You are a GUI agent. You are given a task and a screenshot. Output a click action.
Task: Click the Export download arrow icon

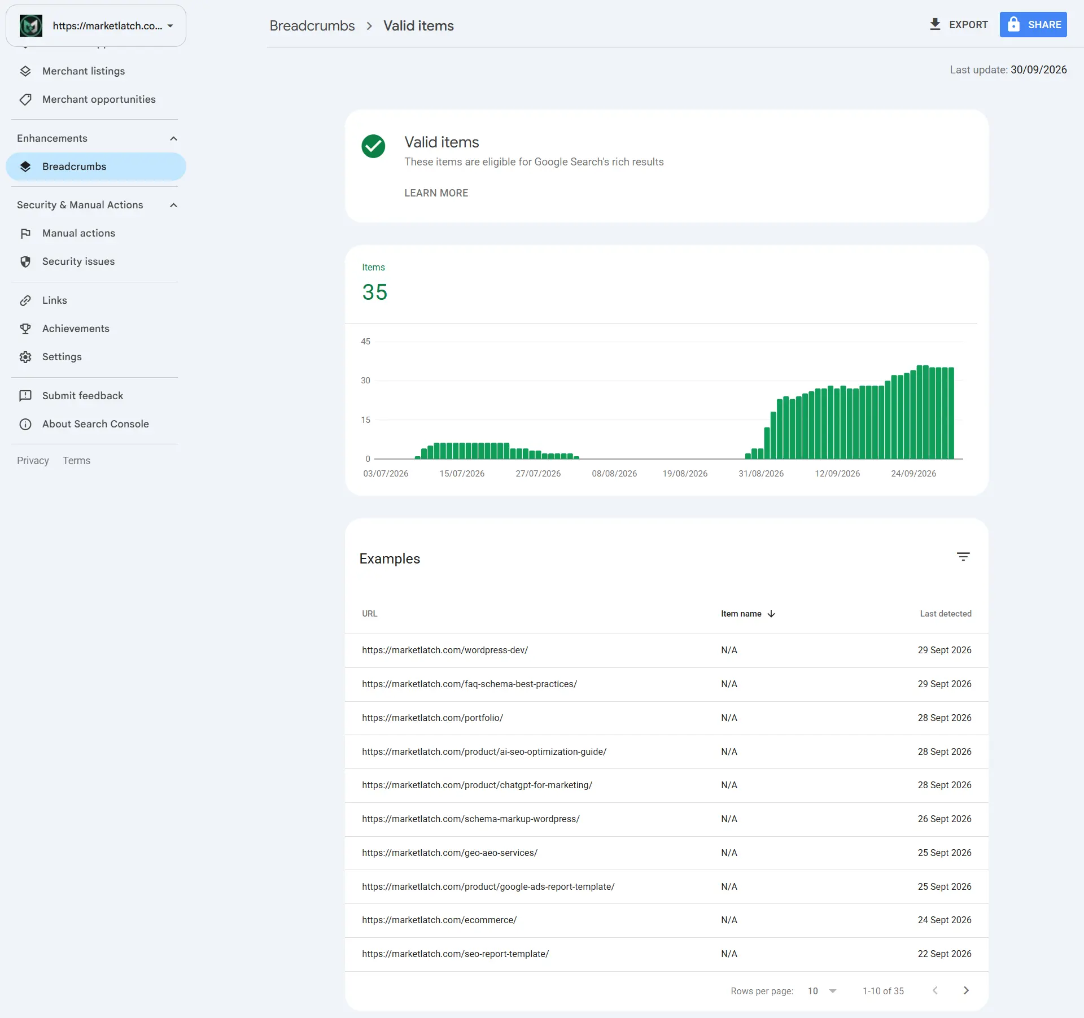(935, 24)
